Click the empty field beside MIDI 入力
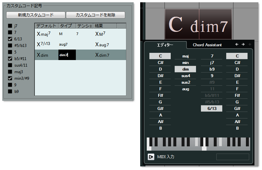 (233, 157)
